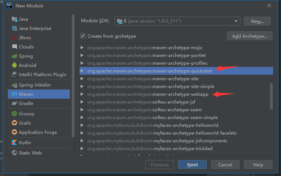Select Java Enterprise module type
281x176 pixels.
[x=35, y=28]
